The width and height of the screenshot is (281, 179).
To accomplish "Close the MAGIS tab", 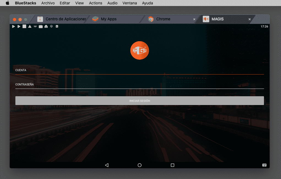I will [x=250, y=19].
